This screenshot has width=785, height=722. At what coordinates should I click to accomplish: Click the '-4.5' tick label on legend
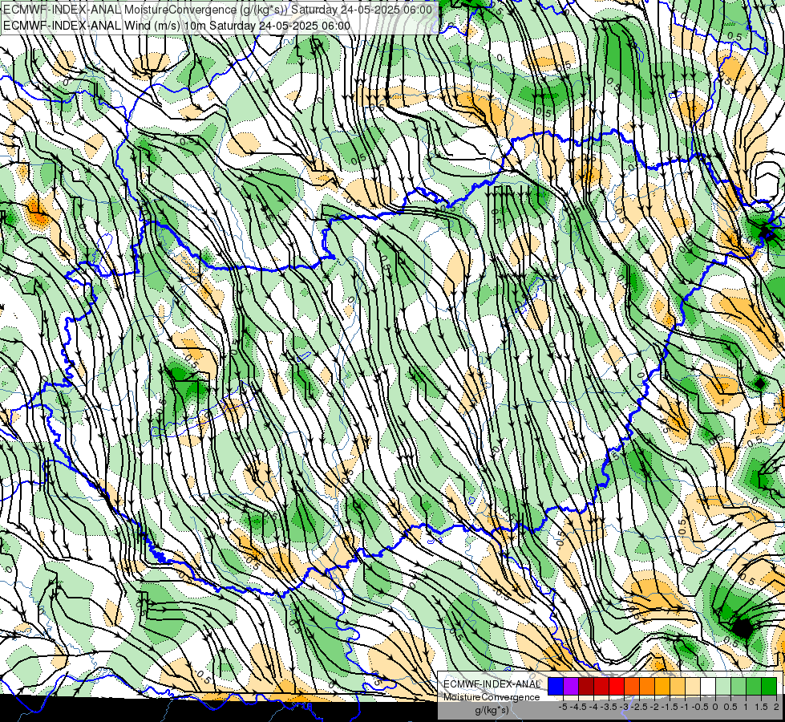pyautogui.click(x=578, y=707)
